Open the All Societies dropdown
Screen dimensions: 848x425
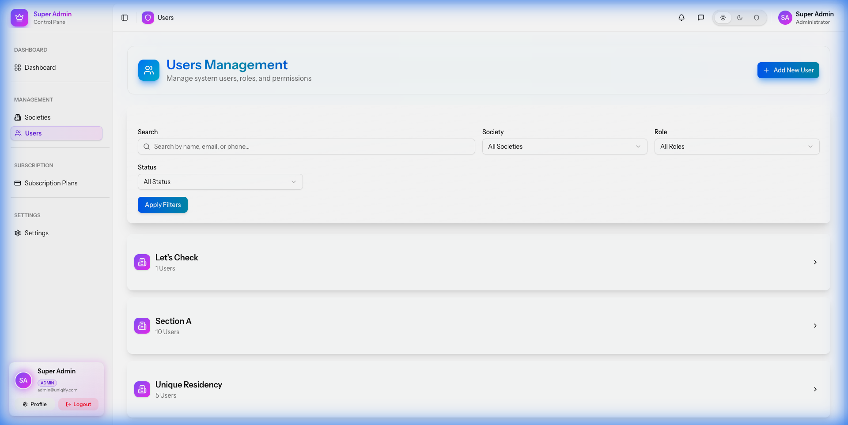[565, 147]
